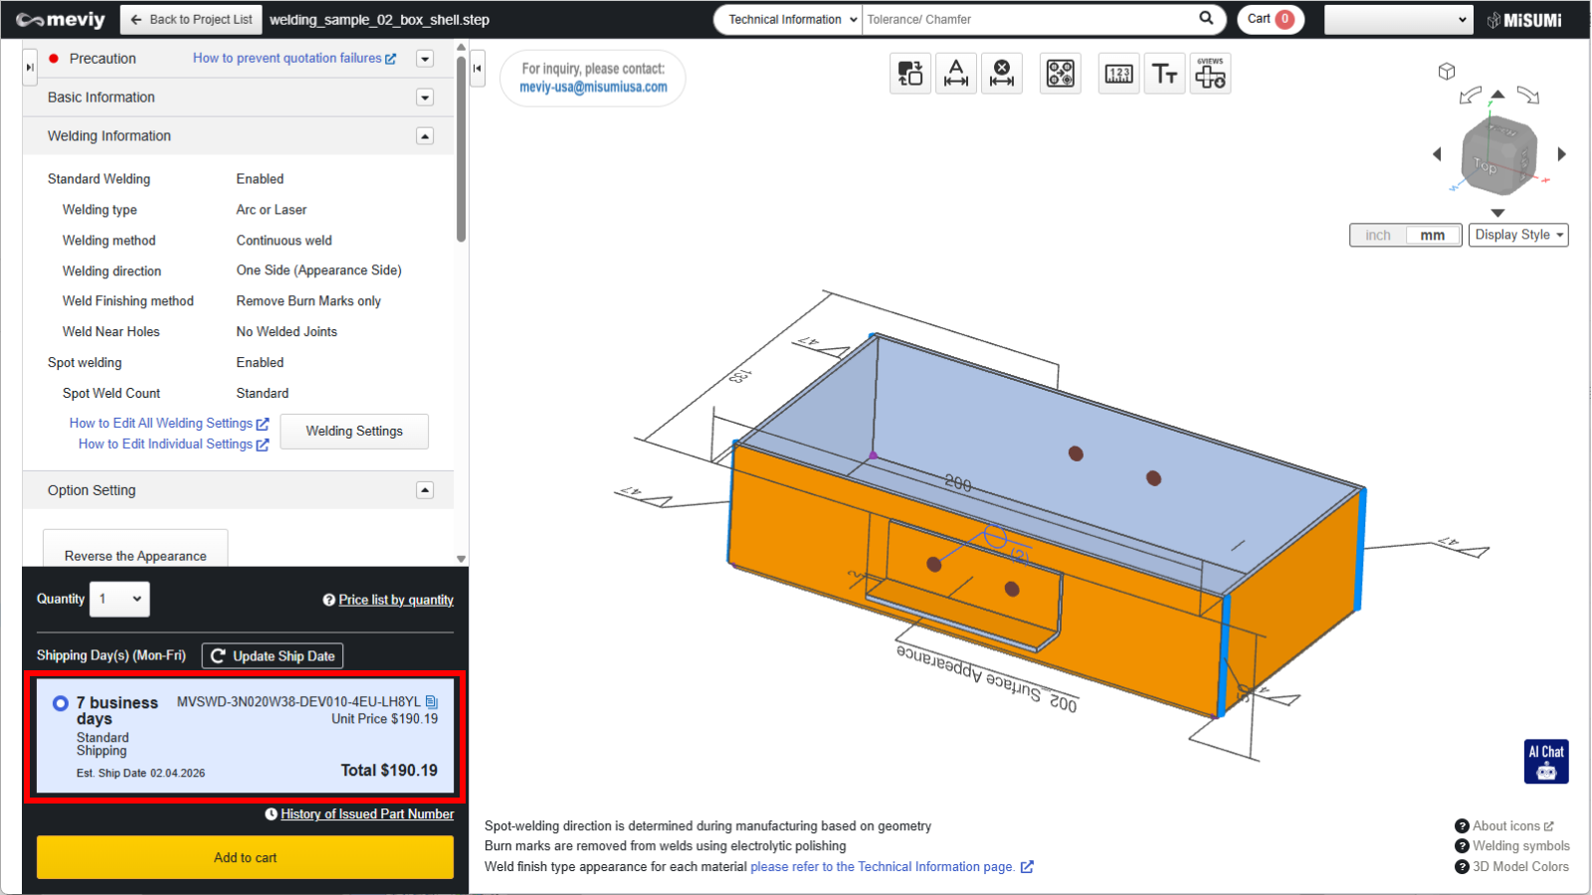
Task: Switch units to inch
Action: click(1378, 236)
